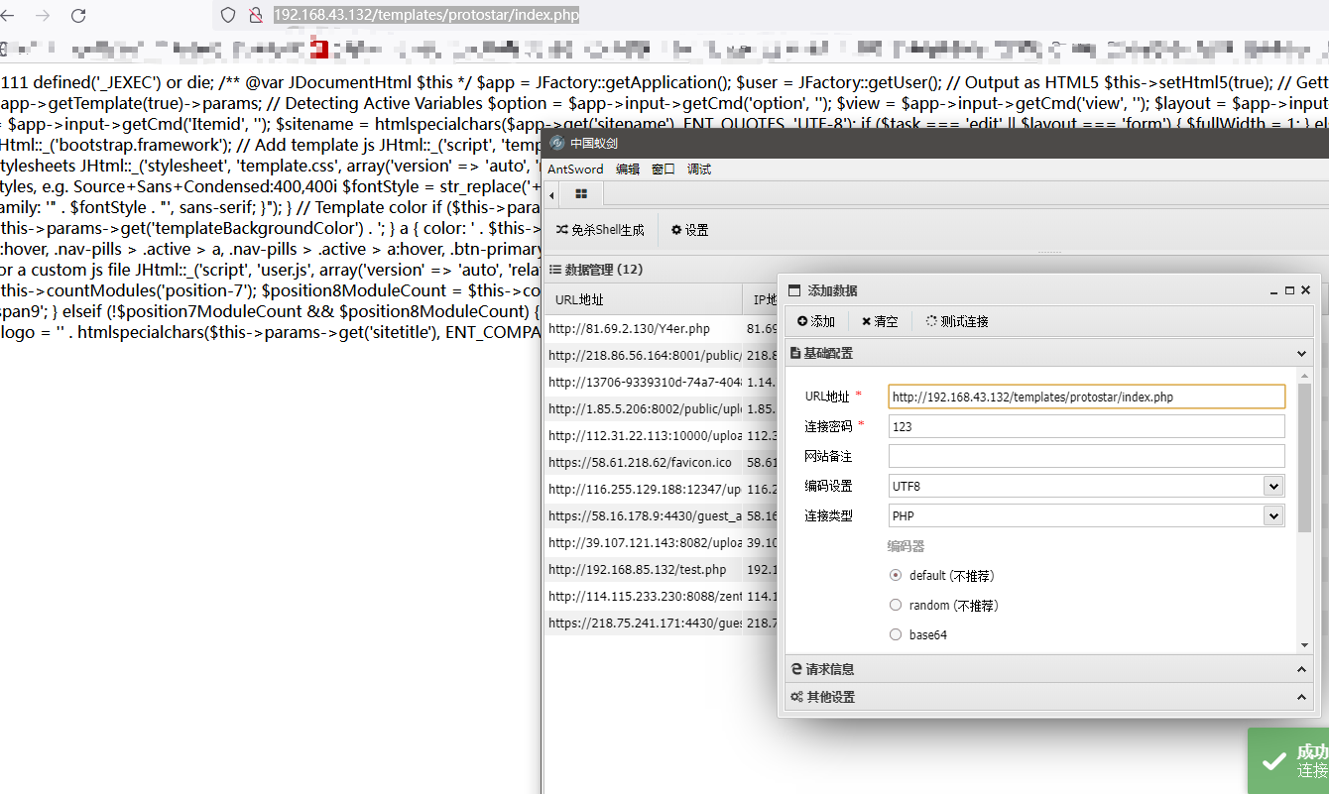Click the insecure-connection lock icon
Viewport: 1329px width, 794px height.
(255, 15)
